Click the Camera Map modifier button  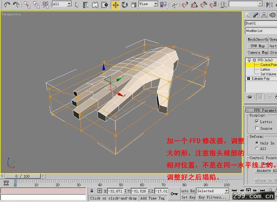(x=258, y=52)
